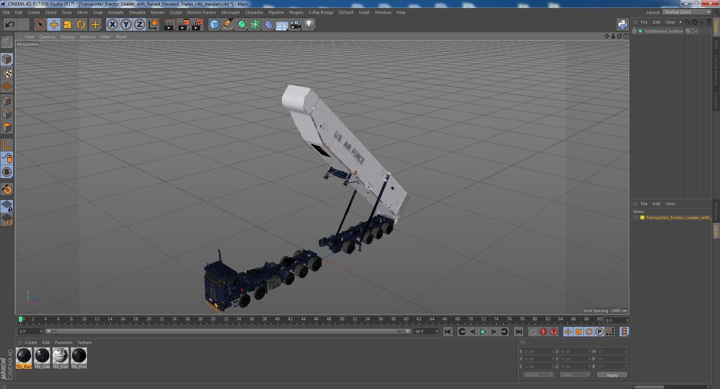Click the current frame 0 F field
The image size is (720, 389).
[30, 332]
